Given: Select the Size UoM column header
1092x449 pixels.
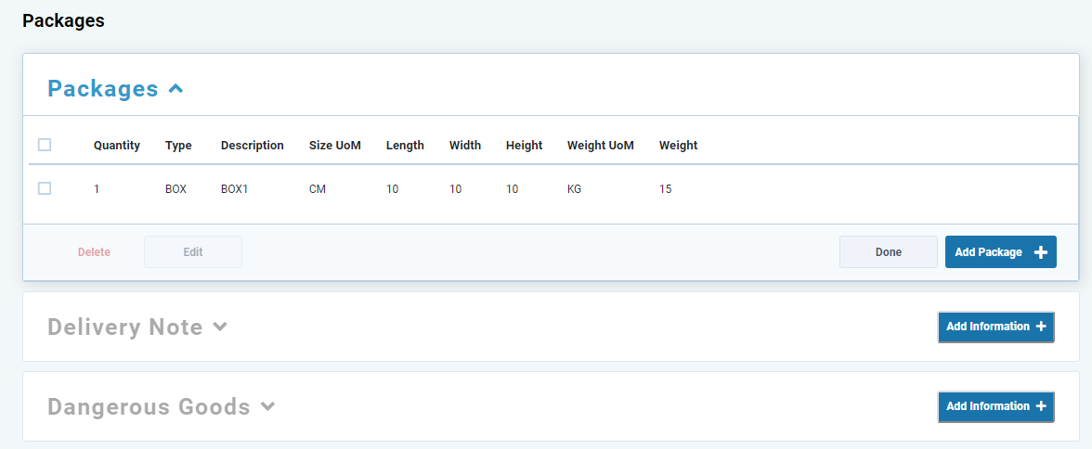Looking at the screenshot, I should [x=334, y=146].
